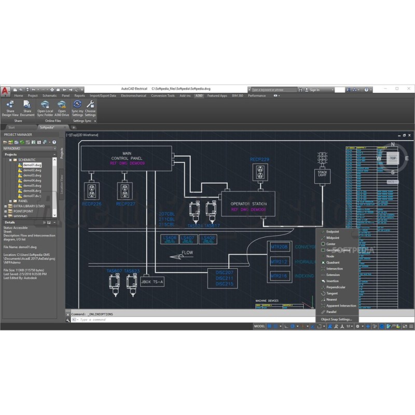The image size is (415, 415).
Task: Toggle Ortho mode in status bar
Action: (x=286, y=326)
